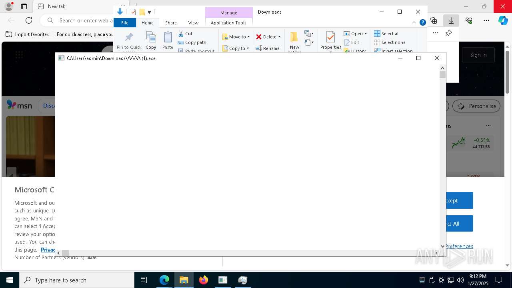512x288 pixels.
Task: Open Customize Quick Access Toolbar dropdown
Action: [x=149, y=12]
